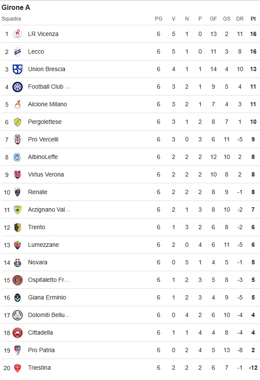
Task: Click the Novara team name
Action: pyautogui.click(x=38, y=263)
